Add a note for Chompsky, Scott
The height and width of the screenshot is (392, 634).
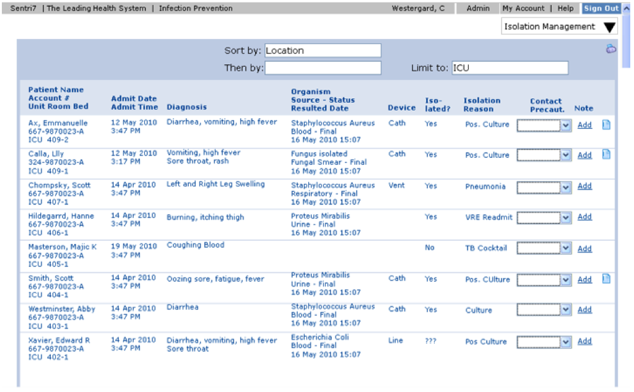584,186
